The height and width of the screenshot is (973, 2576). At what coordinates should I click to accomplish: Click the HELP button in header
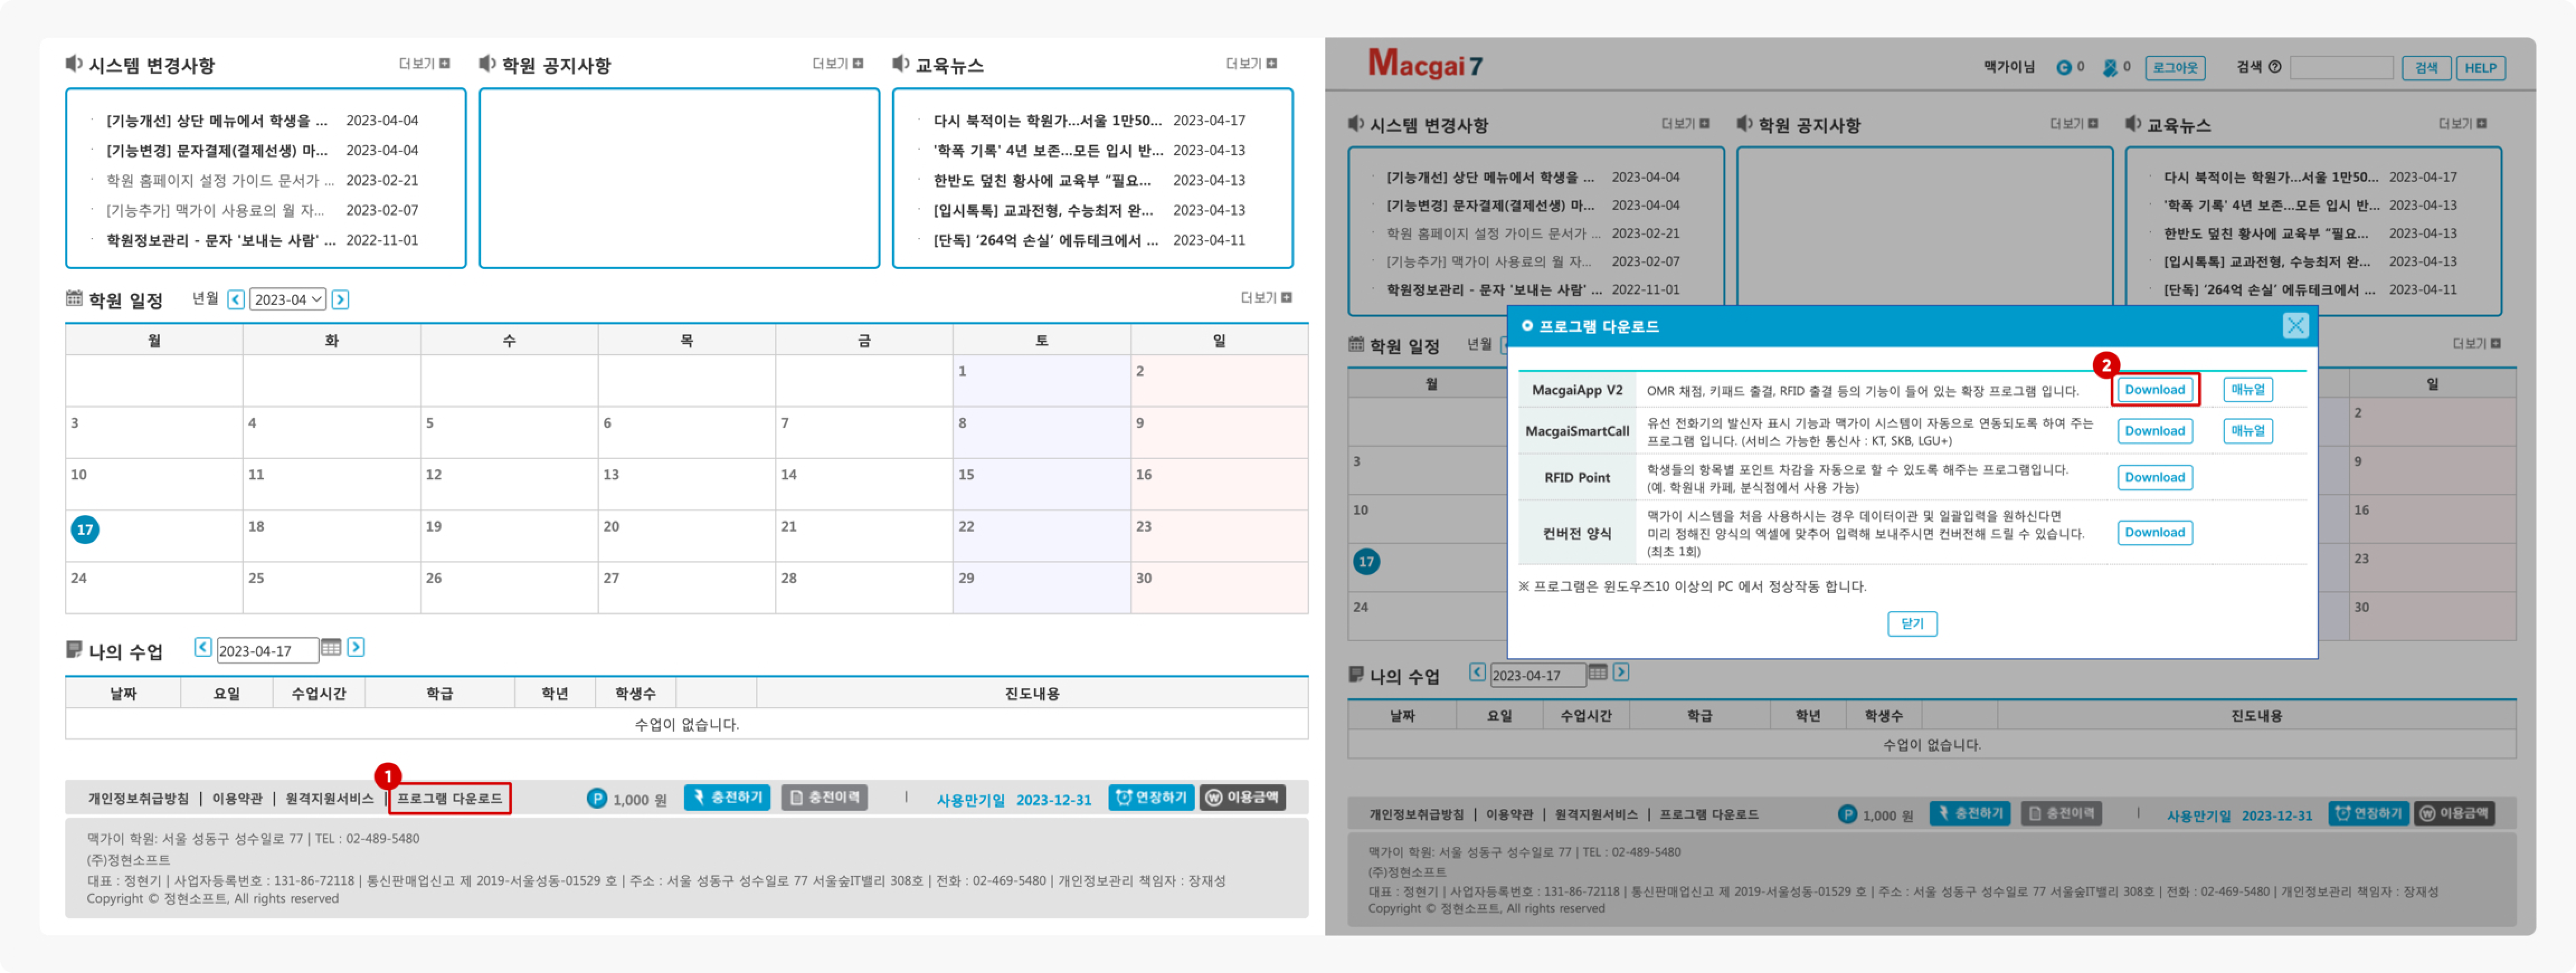click(2480, 68)
